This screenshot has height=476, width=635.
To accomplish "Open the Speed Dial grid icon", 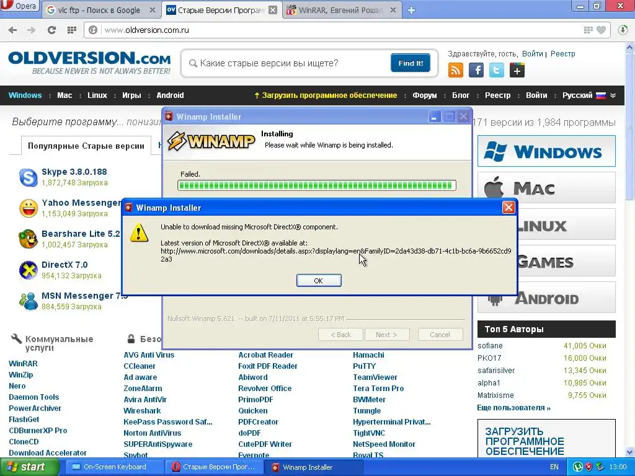I will tap(72, 30).
